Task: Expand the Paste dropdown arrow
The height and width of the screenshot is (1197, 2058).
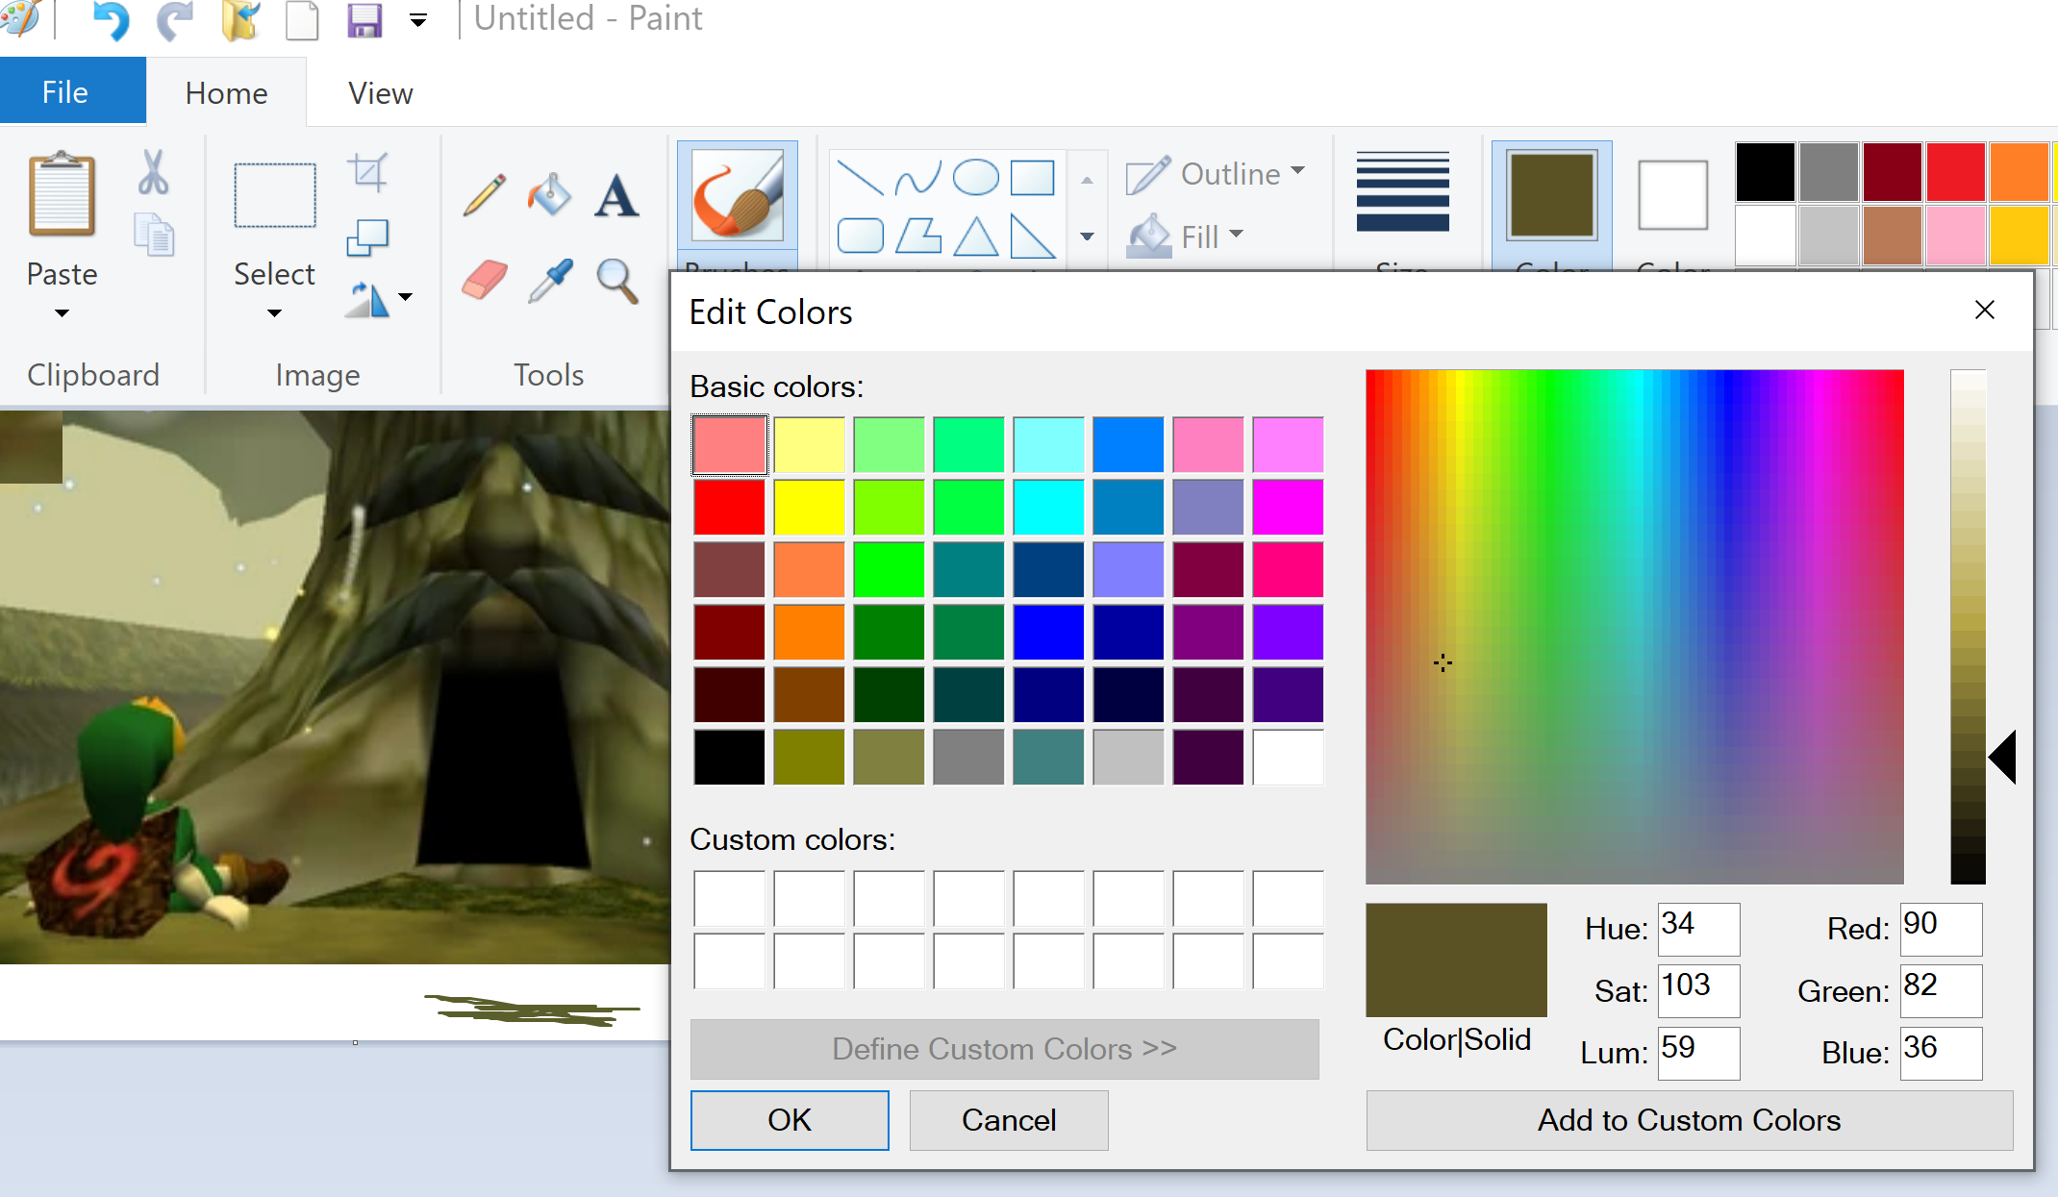Action: [x=62, y=313]
